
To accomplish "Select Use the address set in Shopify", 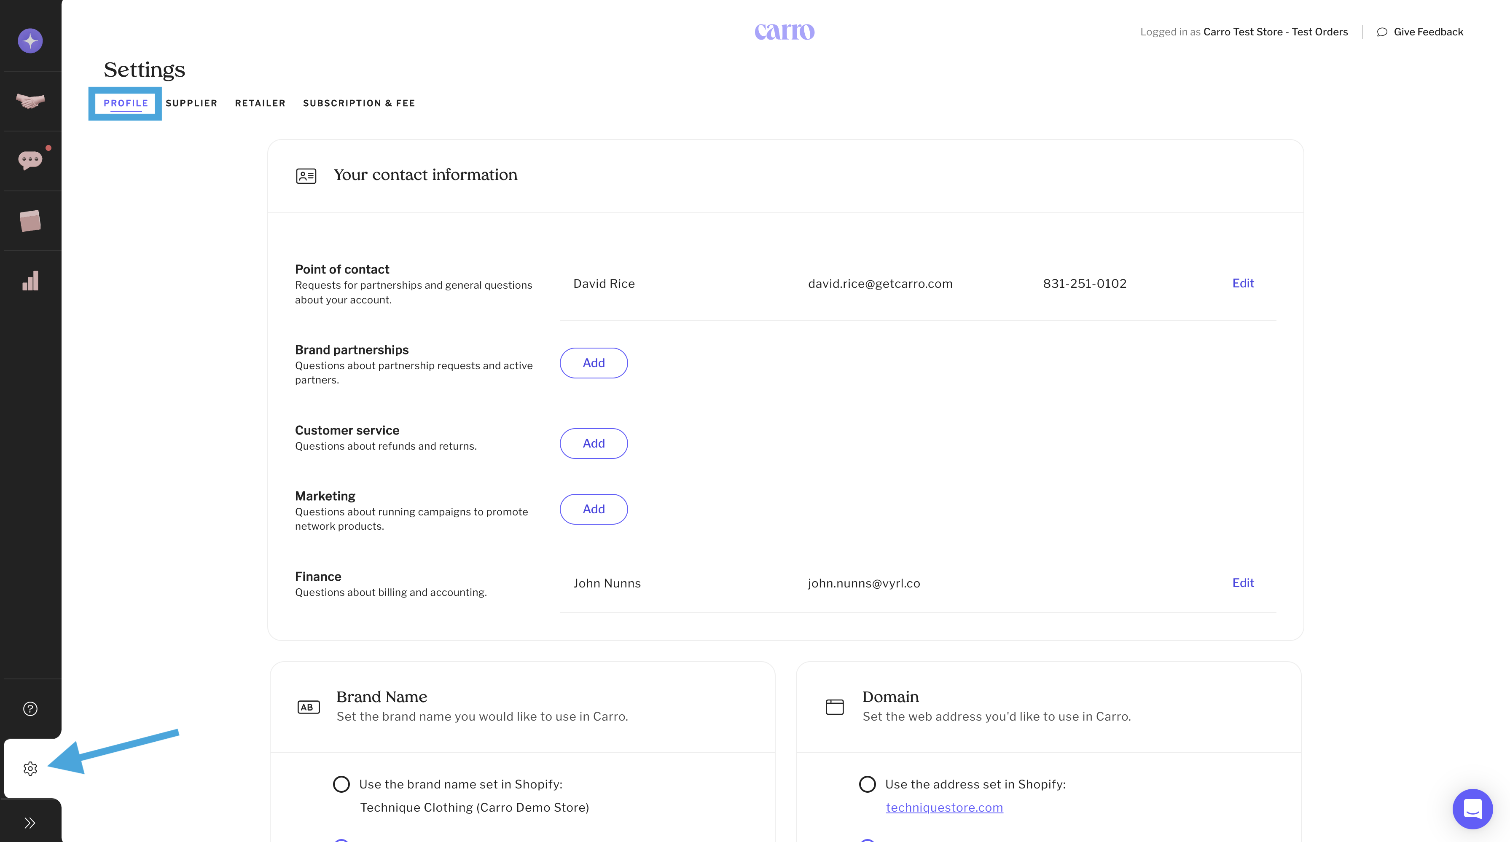I will tap(867, 784).
